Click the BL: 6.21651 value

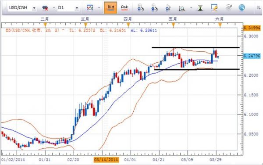click(x=113, y=30)
